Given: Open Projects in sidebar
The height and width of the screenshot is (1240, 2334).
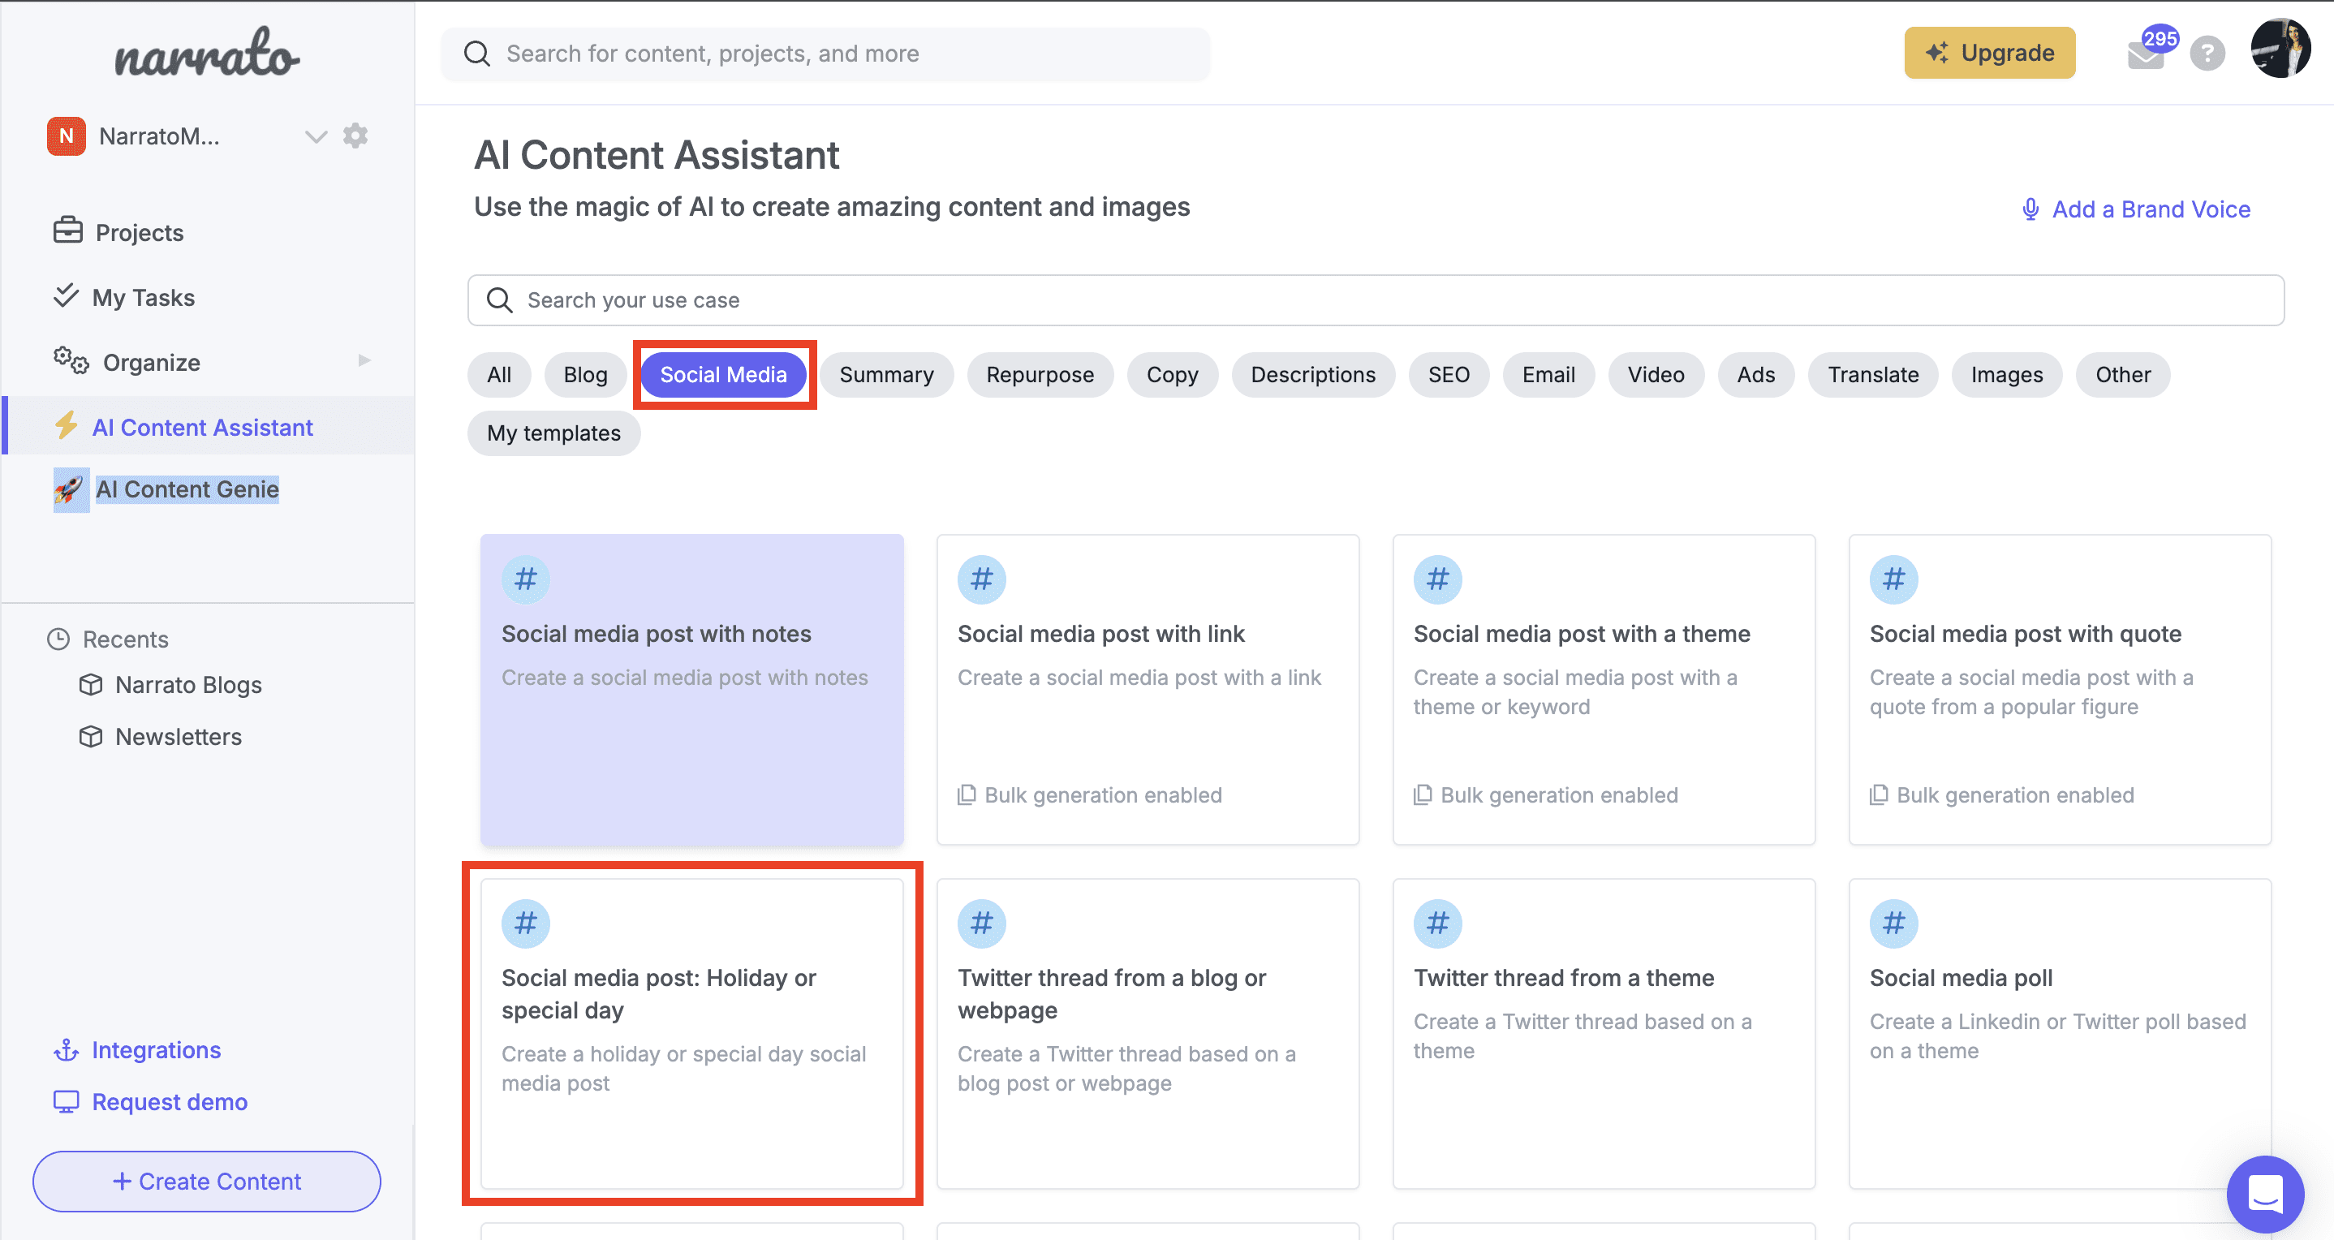Looking at the screenshot, I should click(x=140, y=233).
